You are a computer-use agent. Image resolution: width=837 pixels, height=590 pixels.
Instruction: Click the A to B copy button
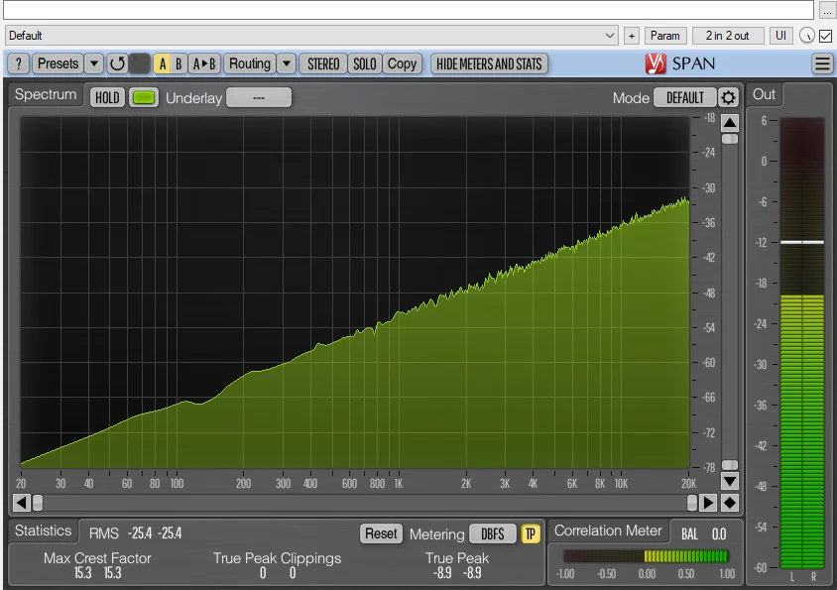point(204,63)
